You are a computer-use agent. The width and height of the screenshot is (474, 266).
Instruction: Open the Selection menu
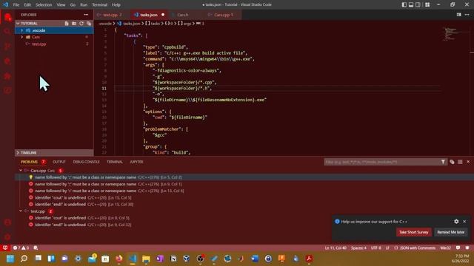point(44,4)
